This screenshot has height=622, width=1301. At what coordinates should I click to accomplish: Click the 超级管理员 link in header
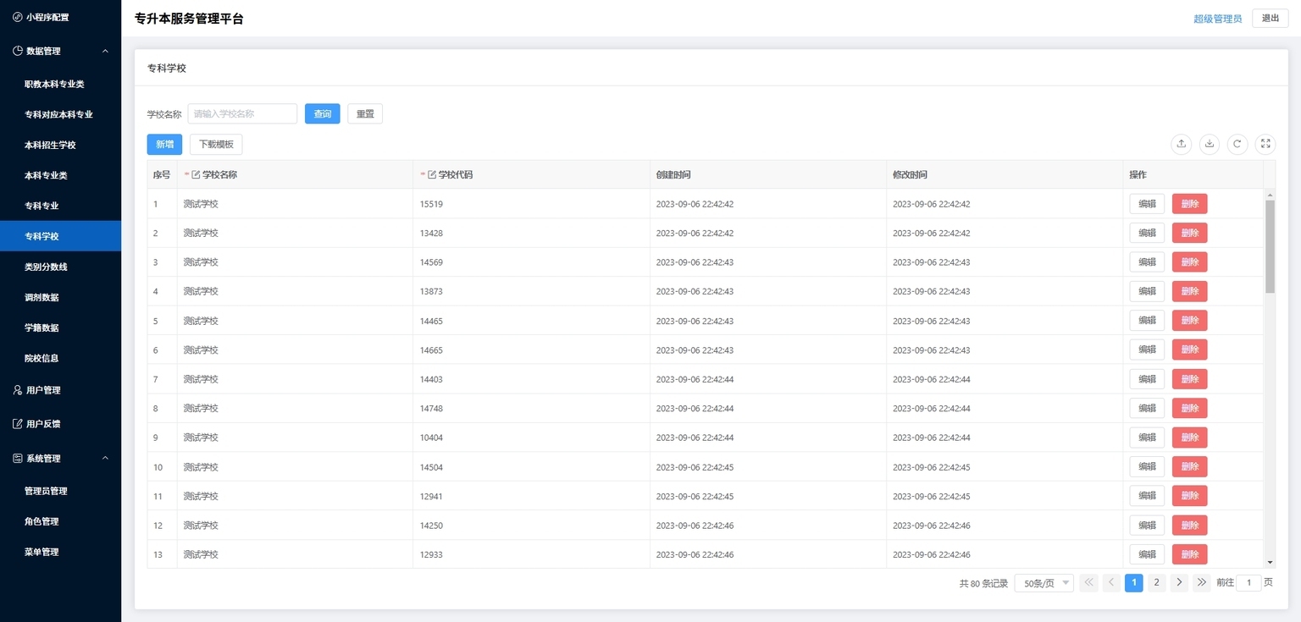pos(1217,19)
